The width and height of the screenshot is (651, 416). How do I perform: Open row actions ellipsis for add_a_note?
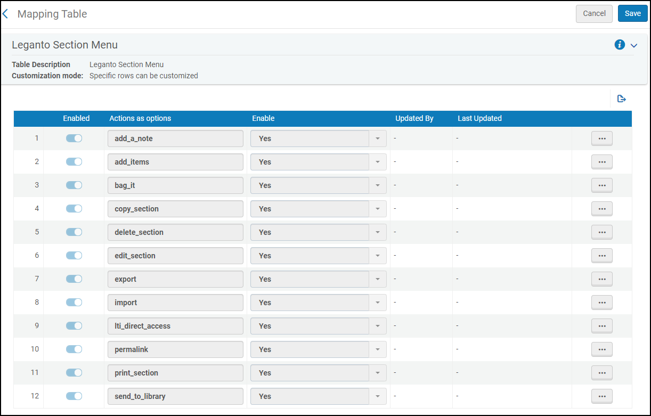click(x=601, y=138)
